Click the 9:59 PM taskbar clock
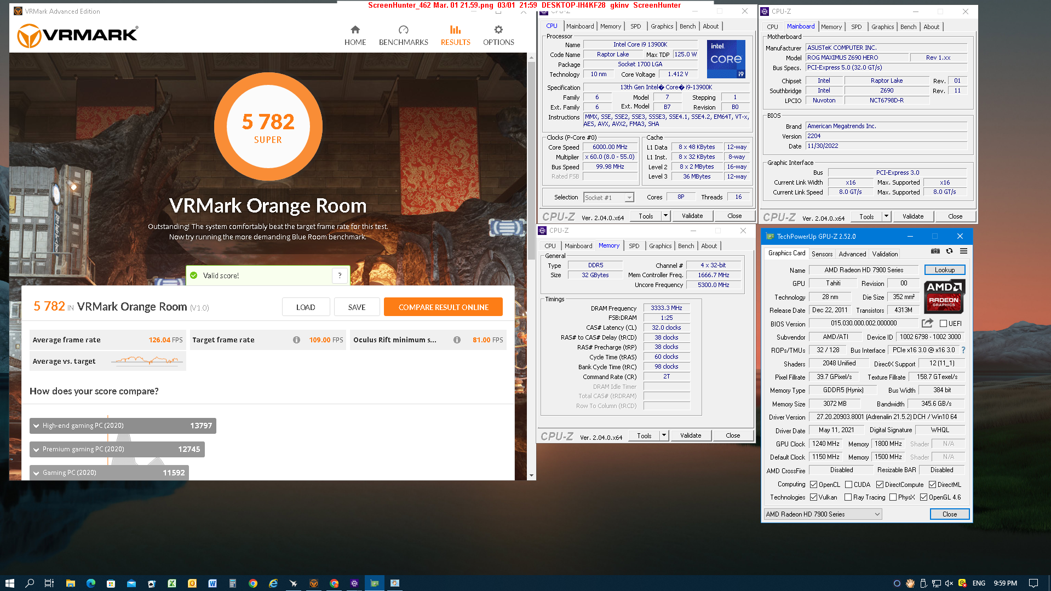Image resolution: width=1051 pixels, height=591 pixels. coord(1006,583)
